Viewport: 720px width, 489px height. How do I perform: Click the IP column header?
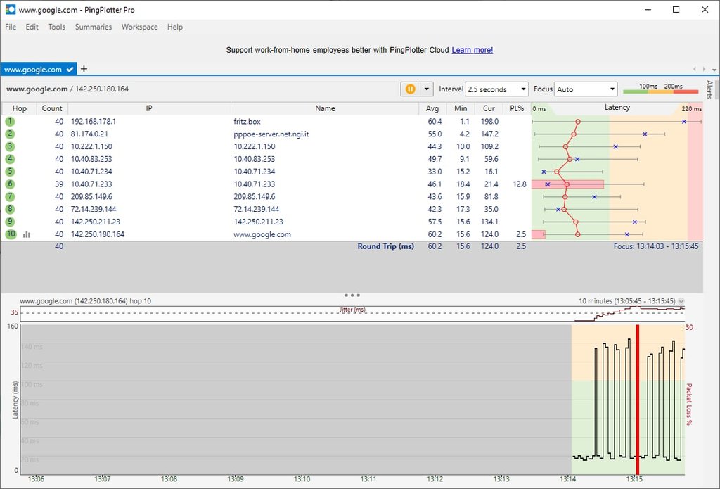[149, 108]
